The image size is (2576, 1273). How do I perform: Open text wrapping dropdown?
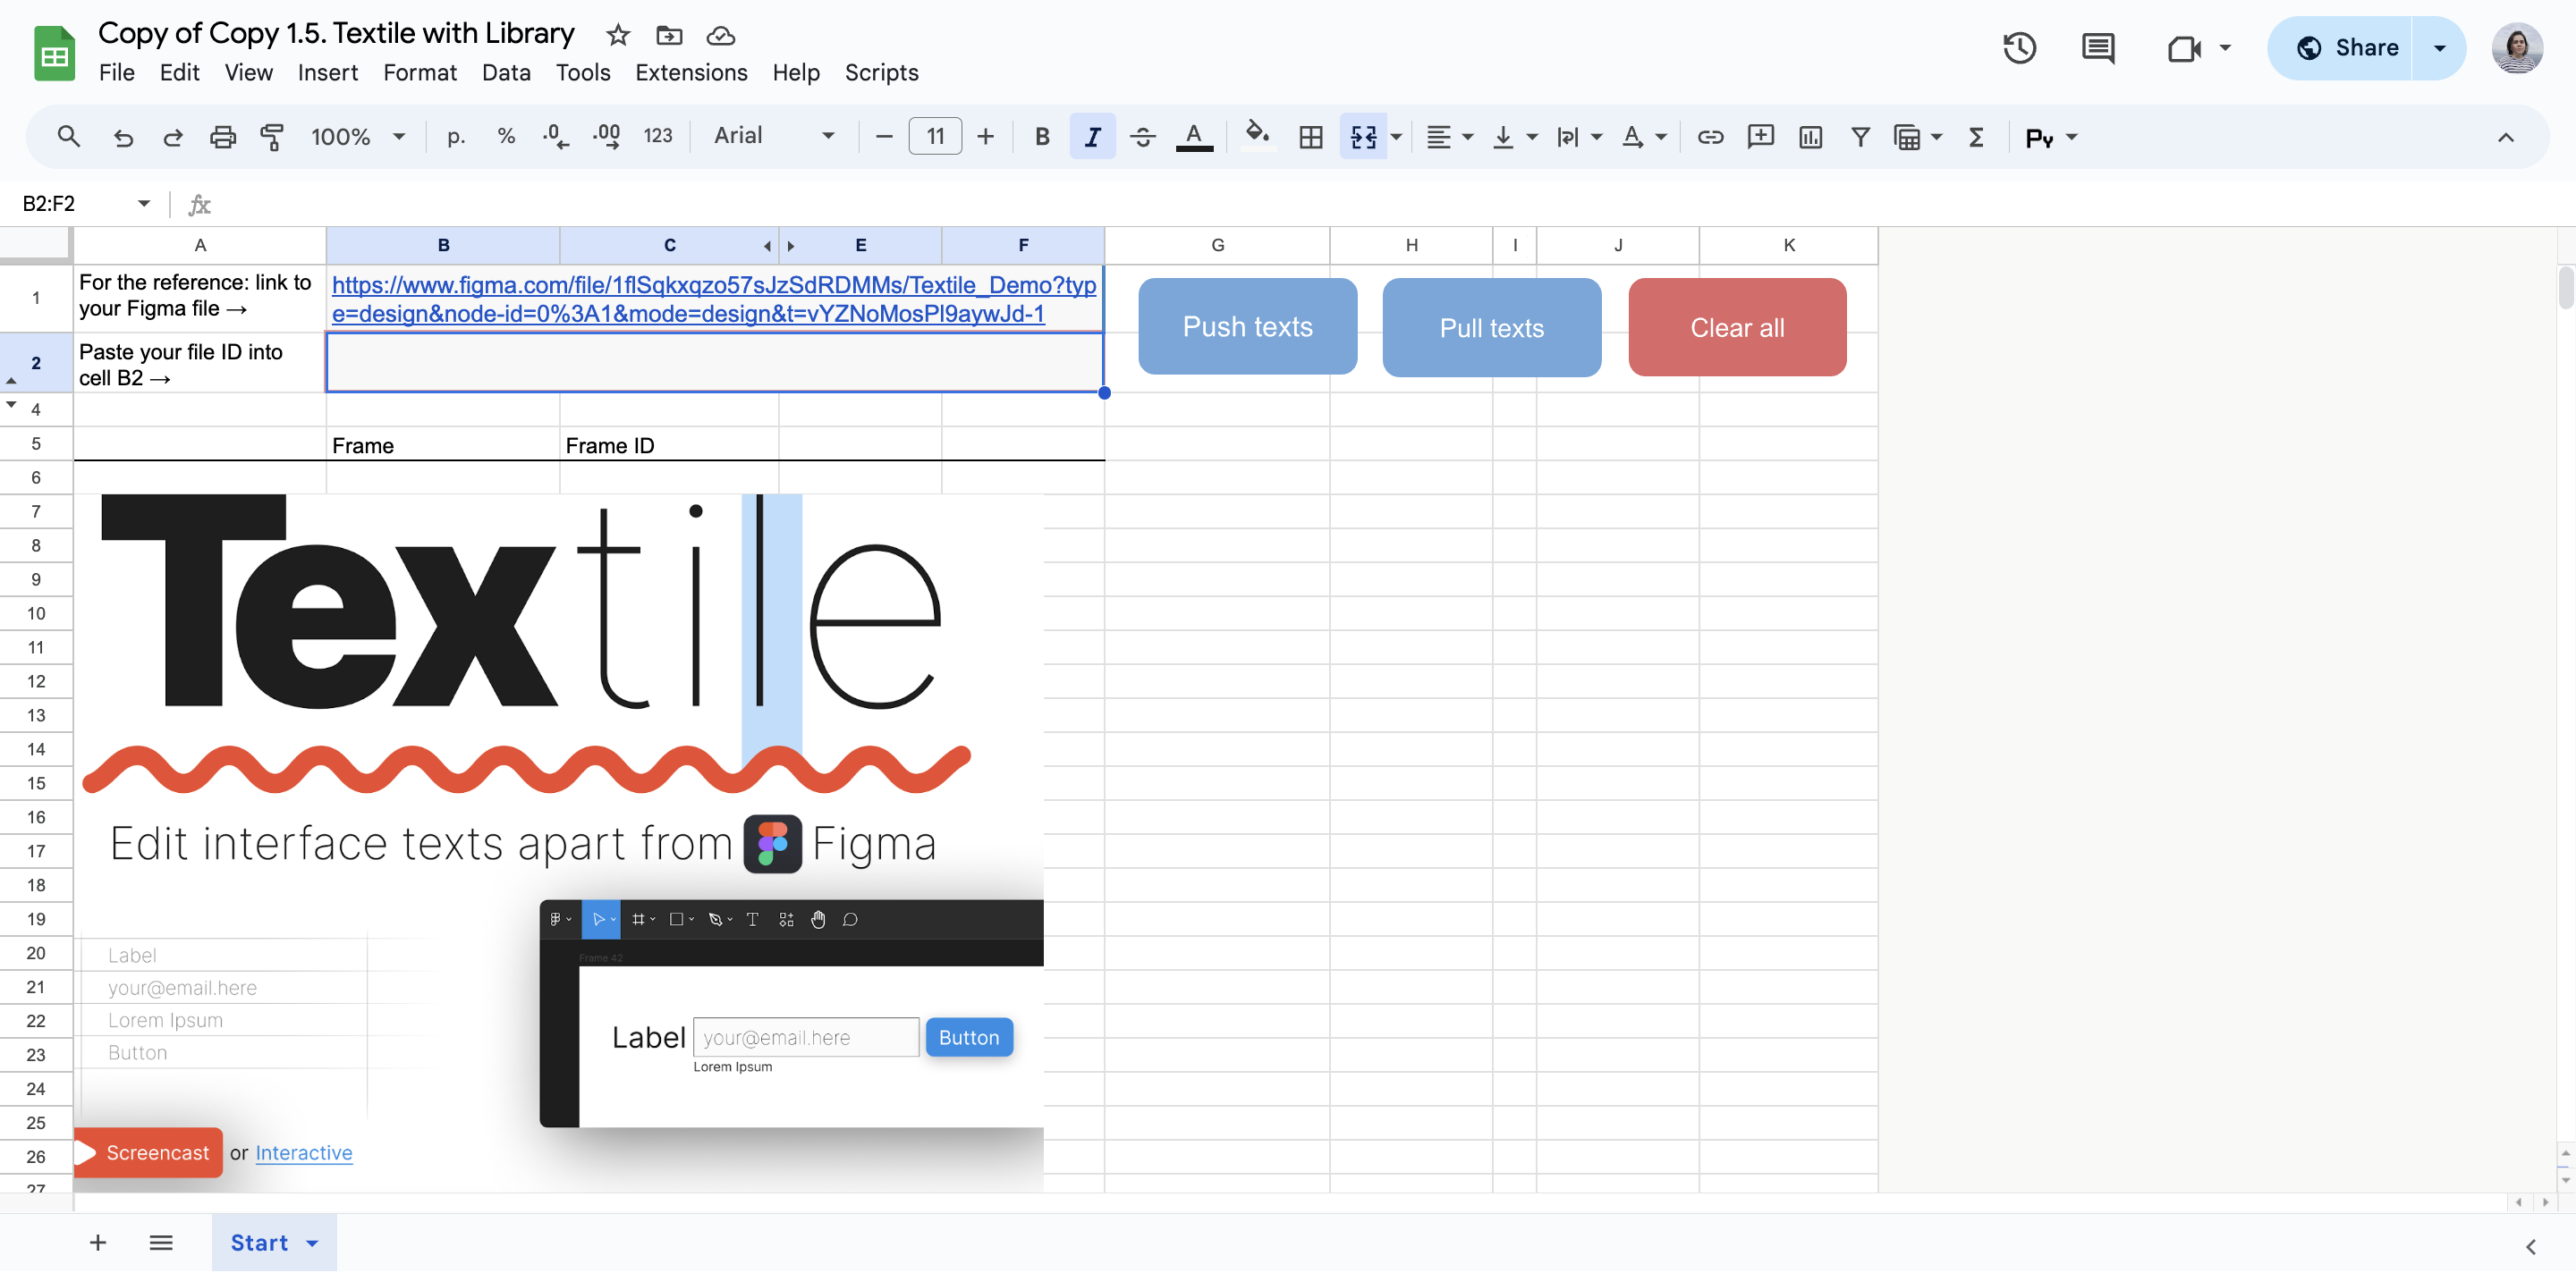(1579, 137)
